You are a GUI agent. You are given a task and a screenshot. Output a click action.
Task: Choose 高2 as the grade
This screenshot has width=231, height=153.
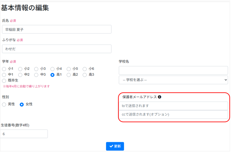[x=68, y=75]
